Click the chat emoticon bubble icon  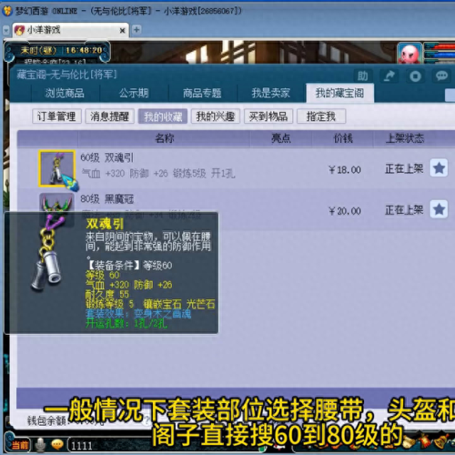(56, 445)
